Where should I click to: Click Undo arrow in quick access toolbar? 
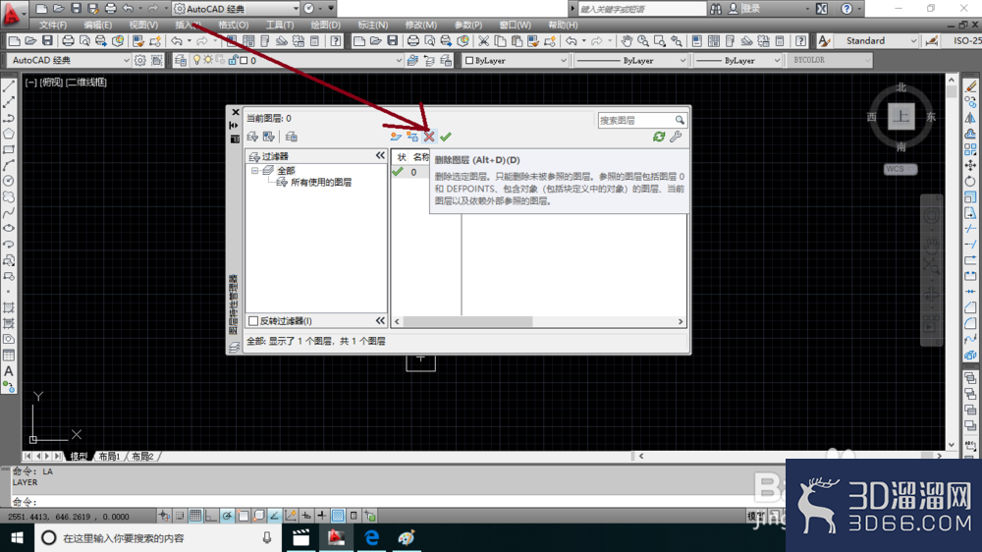tap(128, 9)
